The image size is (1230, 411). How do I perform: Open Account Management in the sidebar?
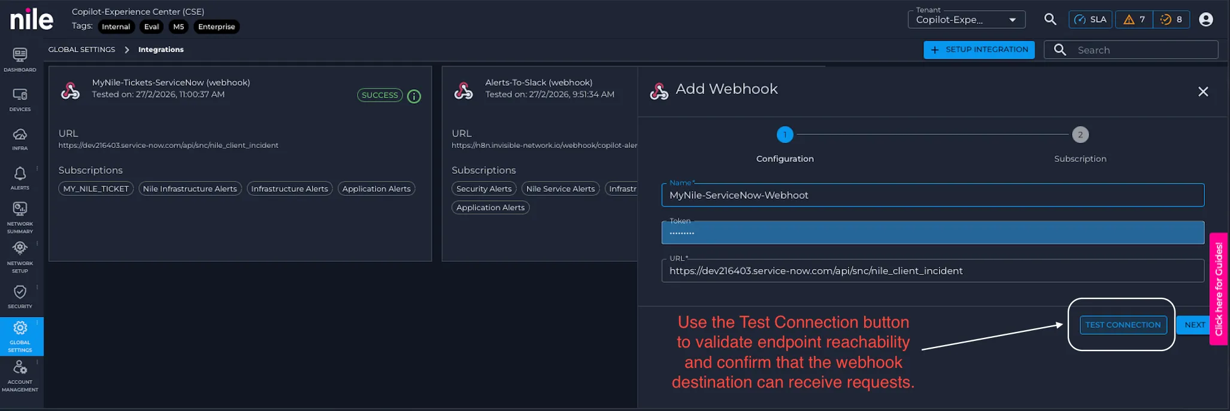pyautogui.click(x=20, y=376)
